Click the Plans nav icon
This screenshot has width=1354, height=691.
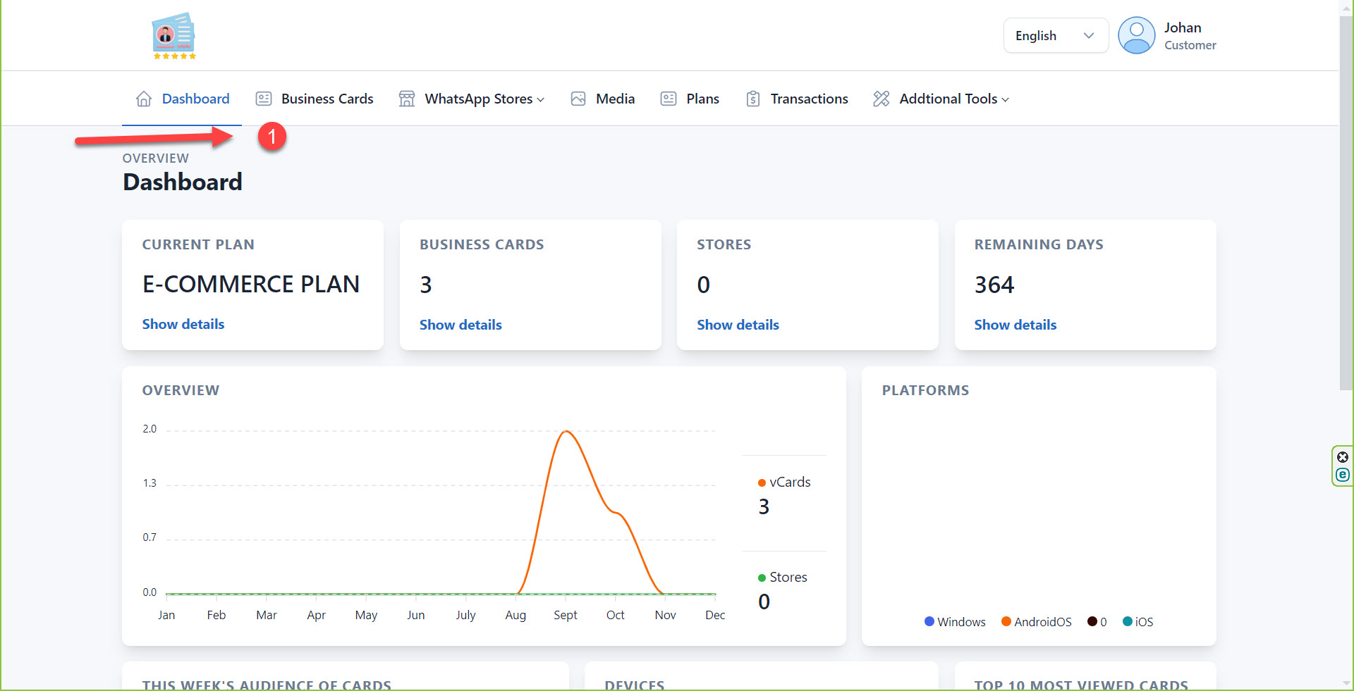click(669, 99)
